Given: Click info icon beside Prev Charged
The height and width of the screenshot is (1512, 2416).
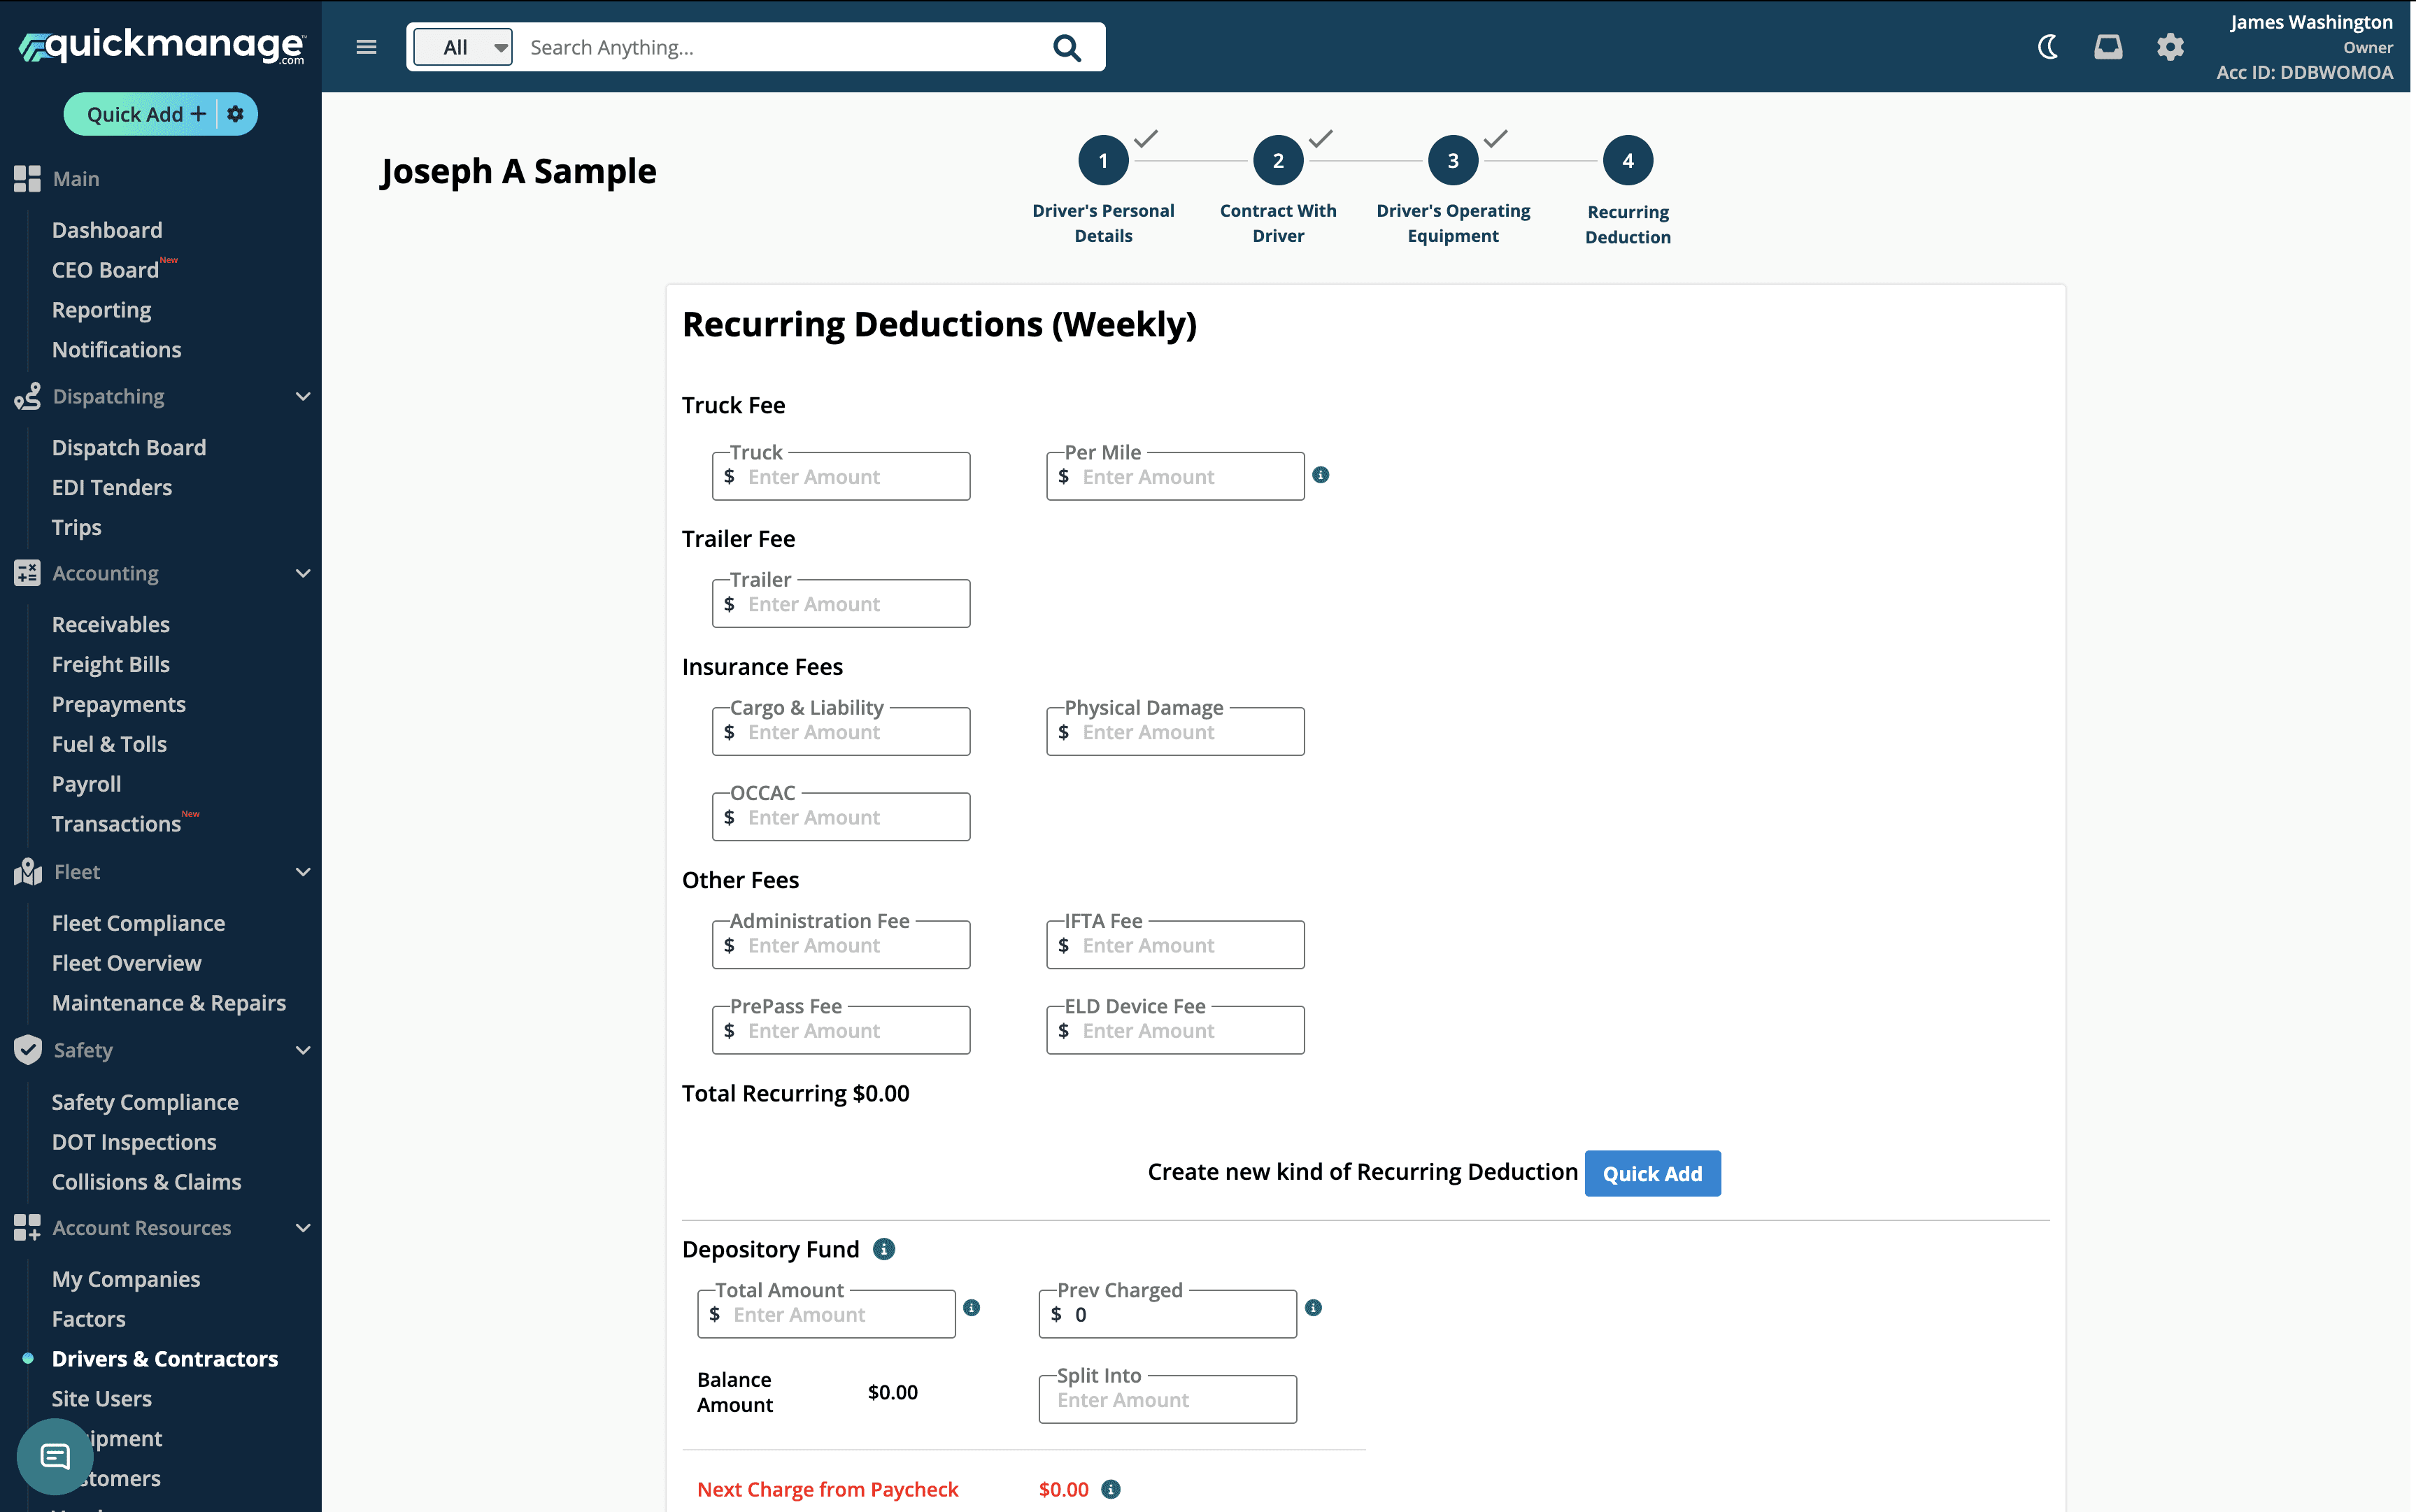Looking at the screenshot, I should point(1314,1308).
